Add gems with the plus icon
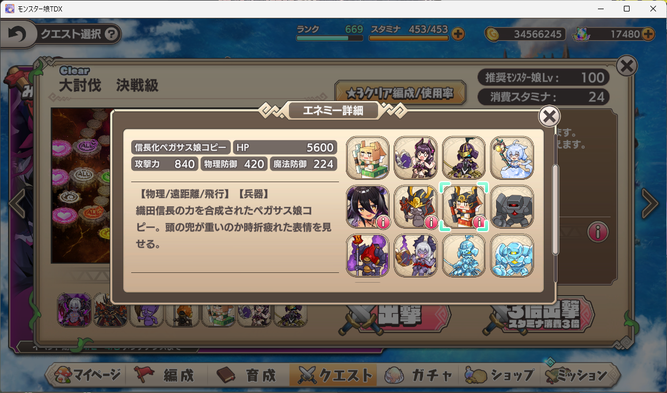The height and width of the screenshot is (393, 667). click(x=648, y=34)
